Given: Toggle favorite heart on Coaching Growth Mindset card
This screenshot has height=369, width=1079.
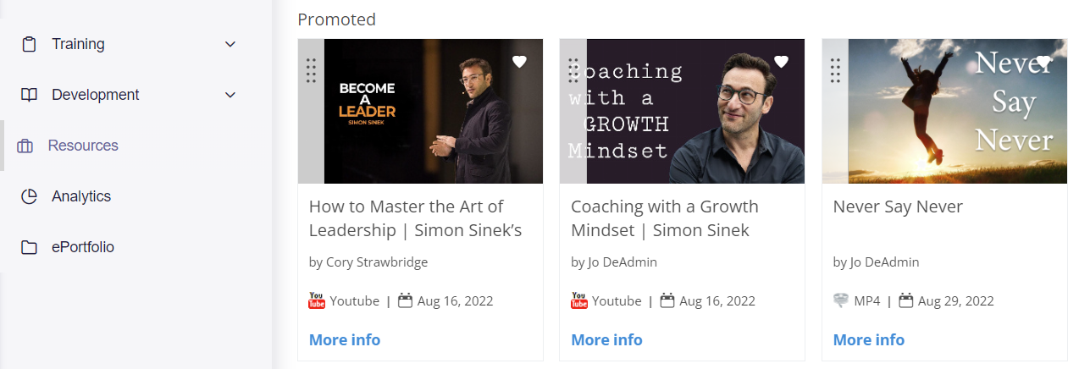Looking at the screenshot, I should tap(781, 61).
